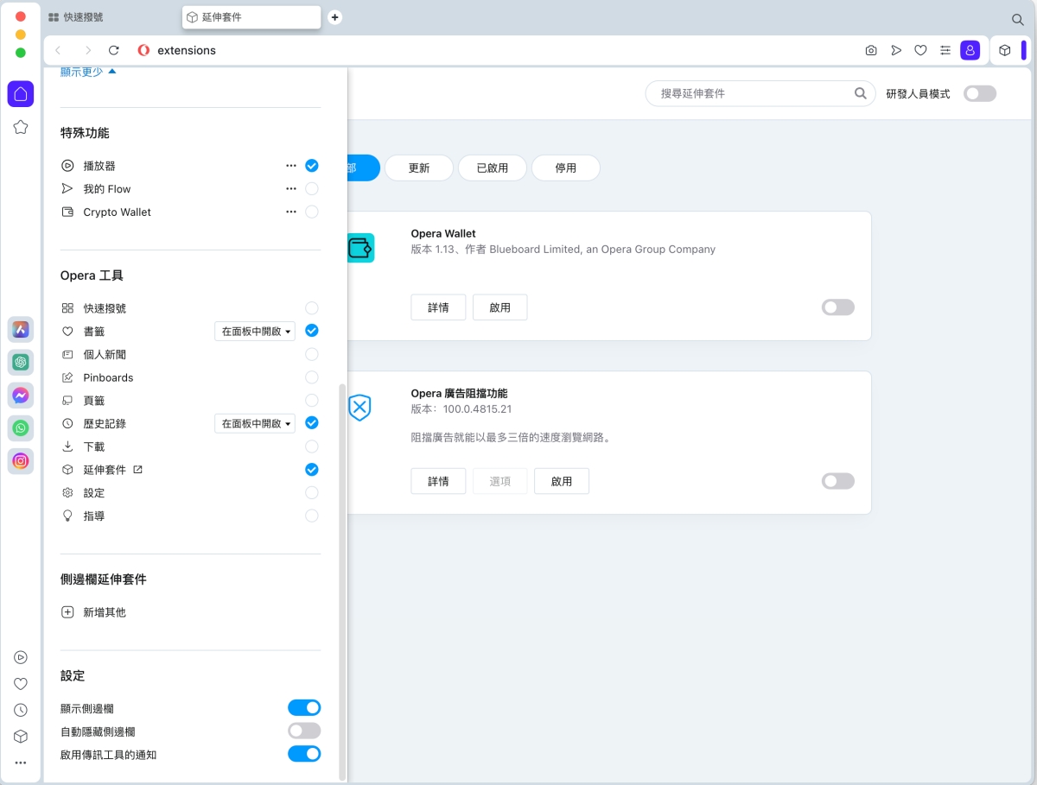
Task: Open 播放器 three-dot options menu
Action: tap(291, 166)
